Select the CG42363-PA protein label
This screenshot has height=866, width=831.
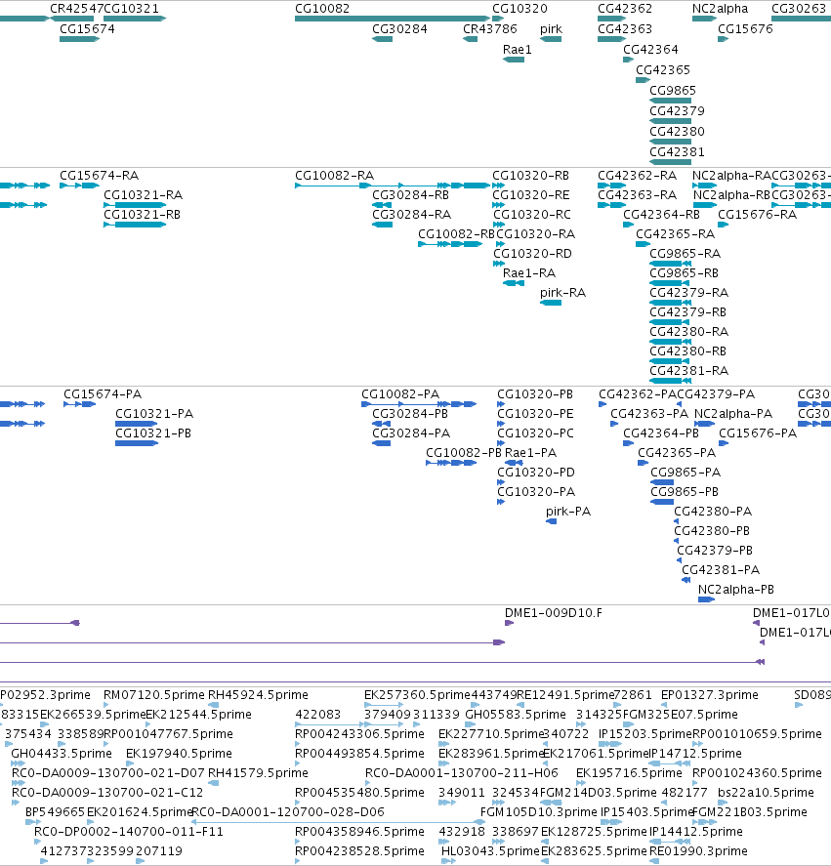pyautogui.click(x=649, y=414)
